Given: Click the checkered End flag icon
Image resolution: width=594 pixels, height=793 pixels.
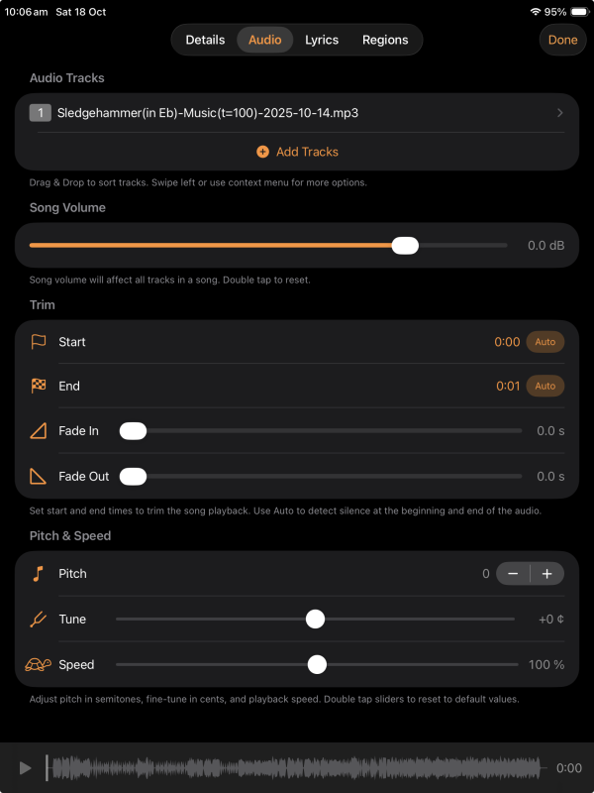Looking at the screenshot, I should click(x=39, y=386).
